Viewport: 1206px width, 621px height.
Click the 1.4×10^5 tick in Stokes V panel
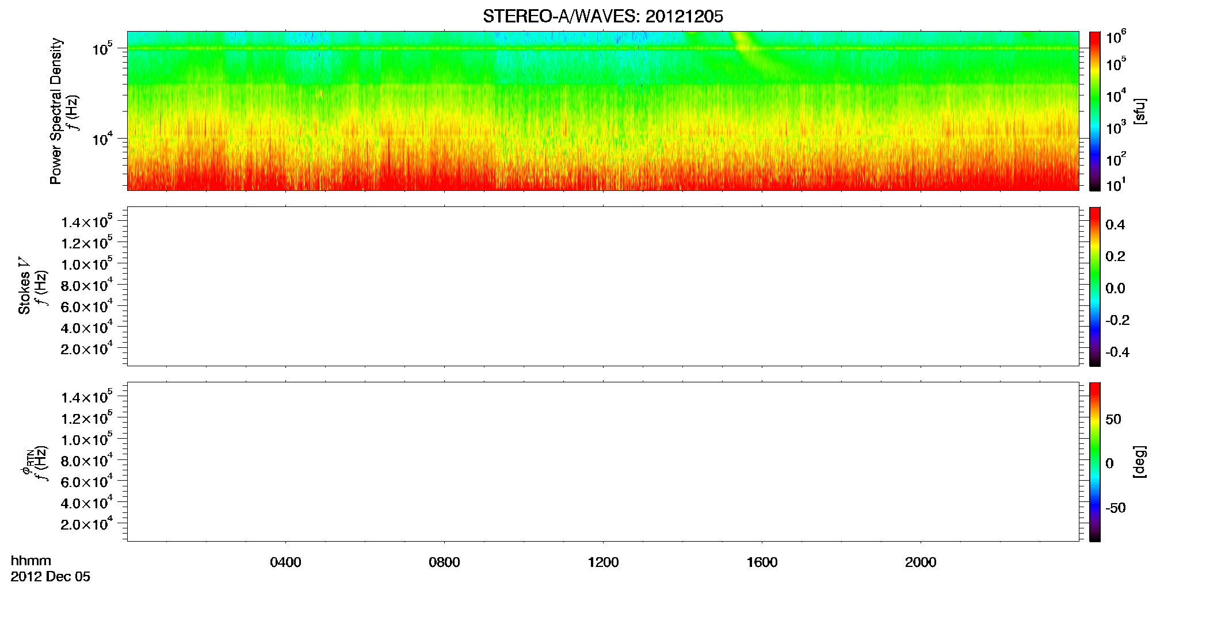click(x=86, y=221)
